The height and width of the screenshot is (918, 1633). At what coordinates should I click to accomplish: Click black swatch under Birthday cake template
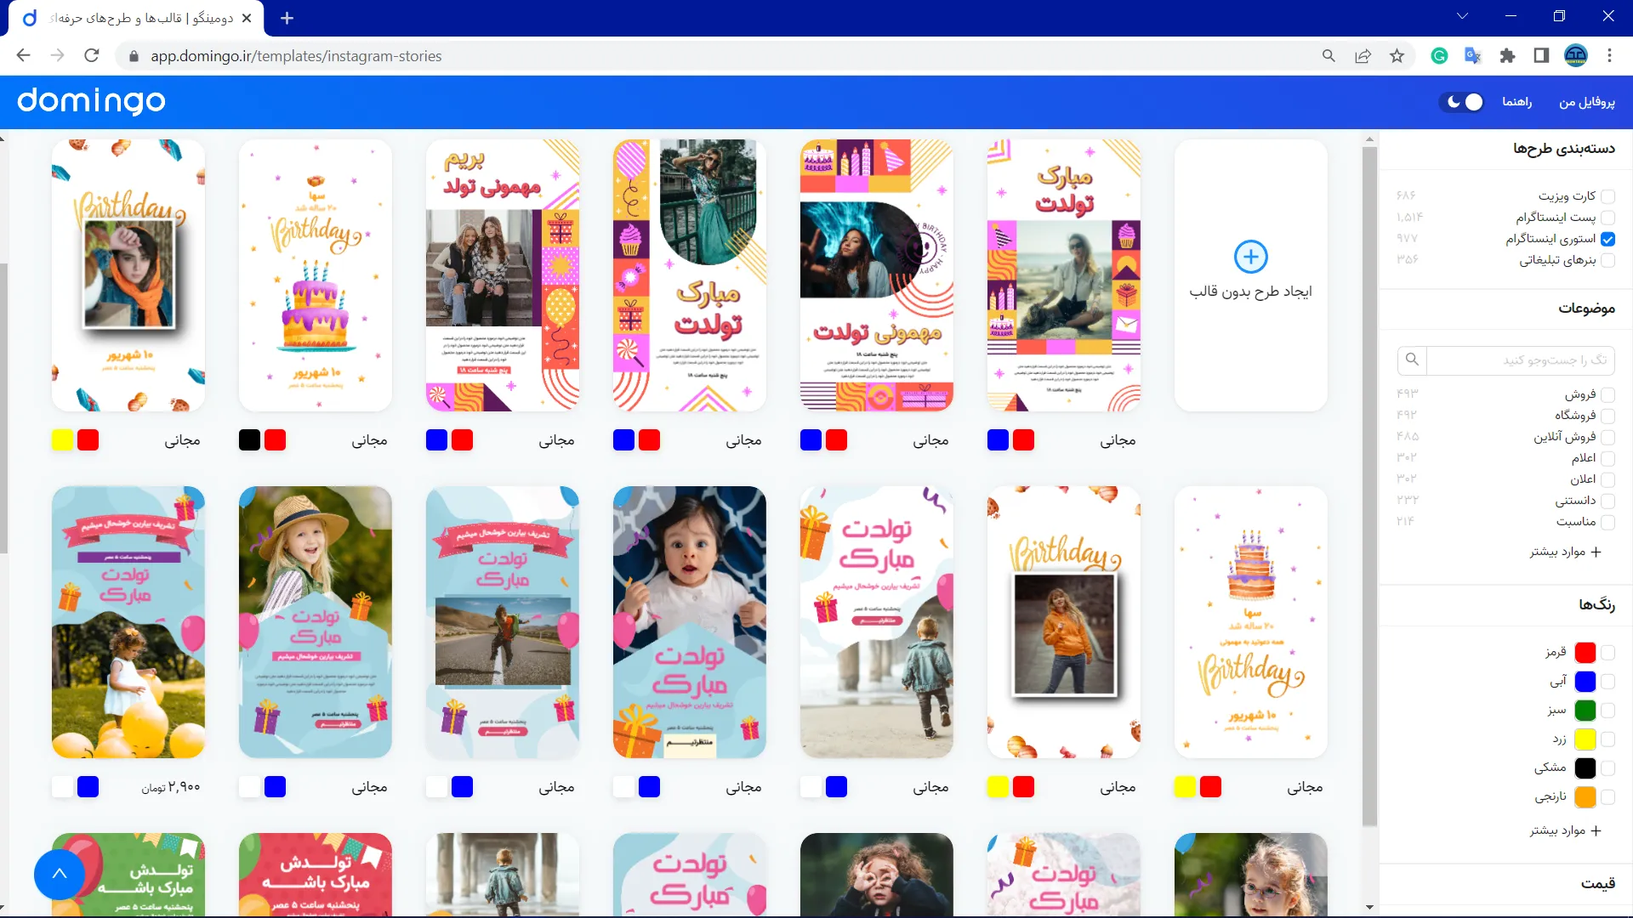click(x=249, y=440)
